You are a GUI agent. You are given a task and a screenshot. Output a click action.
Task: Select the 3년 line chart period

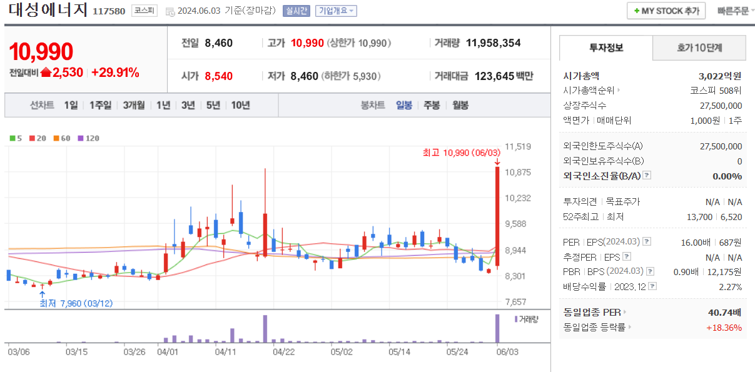(188, 105)
